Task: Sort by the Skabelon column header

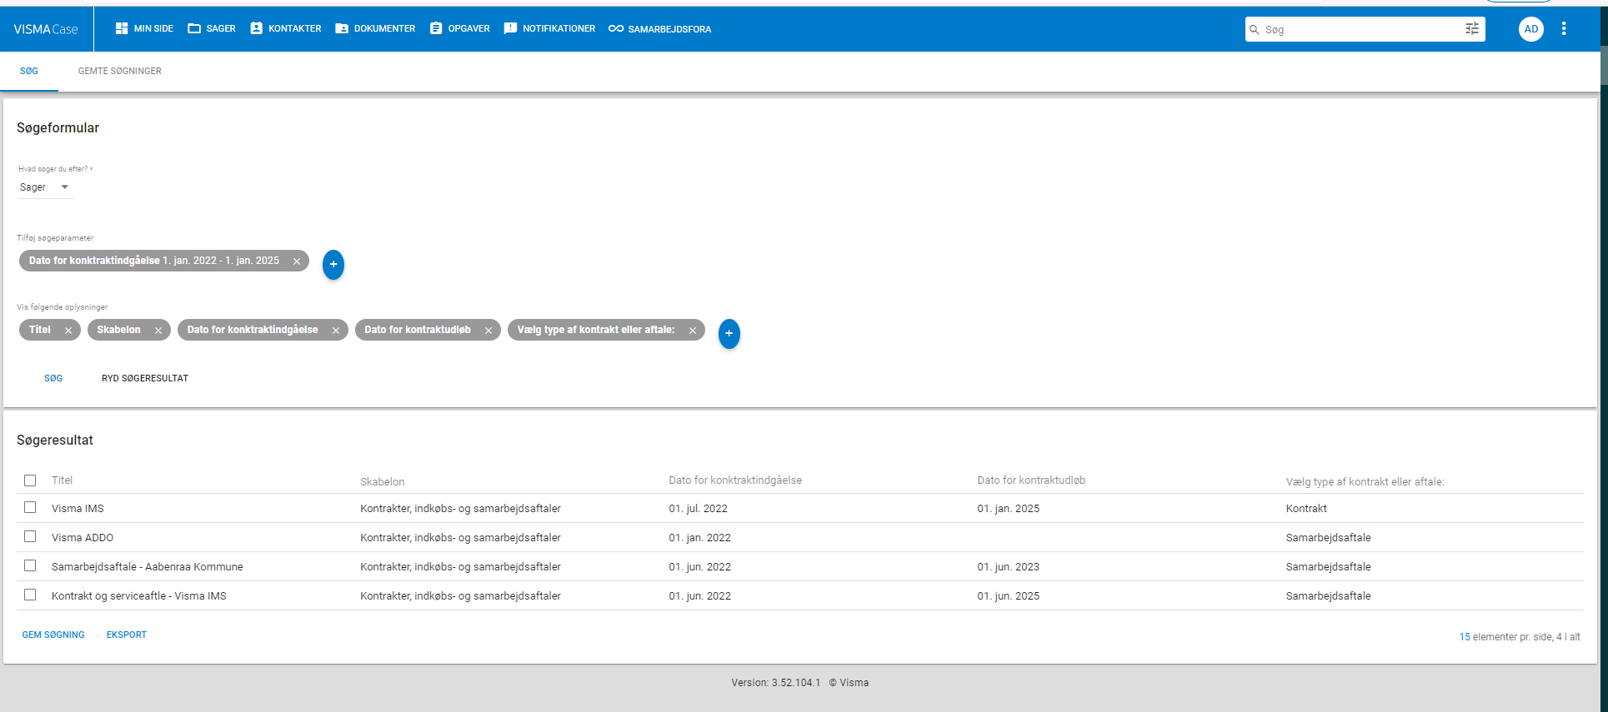Action: [383, 482]
